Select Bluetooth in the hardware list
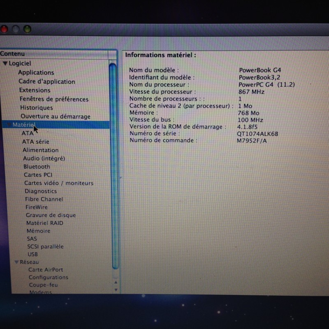The height and width of the screenshot is (329, 329). pyautogui.click(x=37, y=167)
